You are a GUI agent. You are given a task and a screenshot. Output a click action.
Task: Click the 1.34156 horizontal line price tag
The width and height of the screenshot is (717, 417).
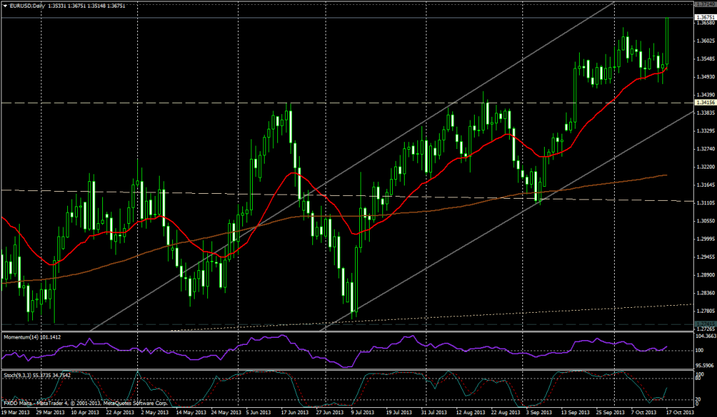pos(704,103)
